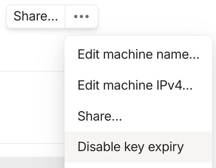Open sharing dialog from the top Share button
Screen dimensions: 216x168
pos(36,16)
